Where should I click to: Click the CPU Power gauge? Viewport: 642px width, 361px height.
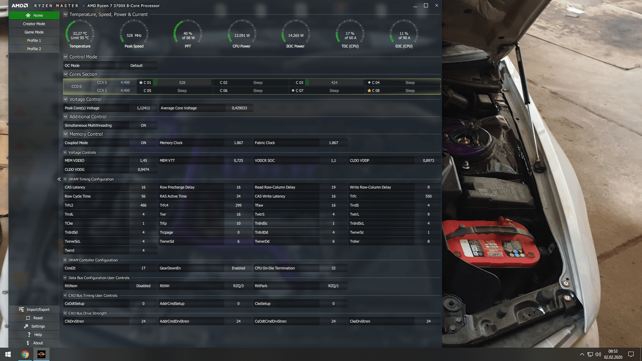tap(242, 34)
